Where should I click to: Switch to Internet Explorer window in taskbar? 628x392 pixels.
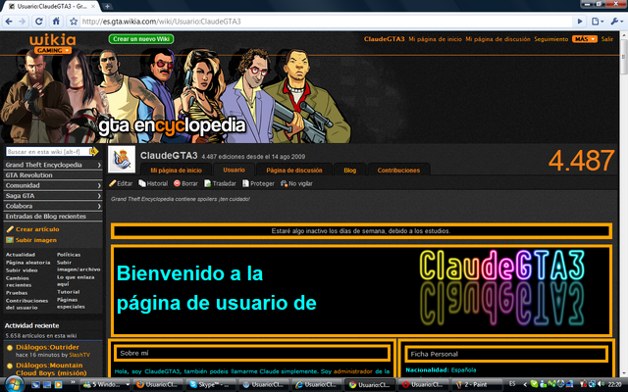click(318, 384)
